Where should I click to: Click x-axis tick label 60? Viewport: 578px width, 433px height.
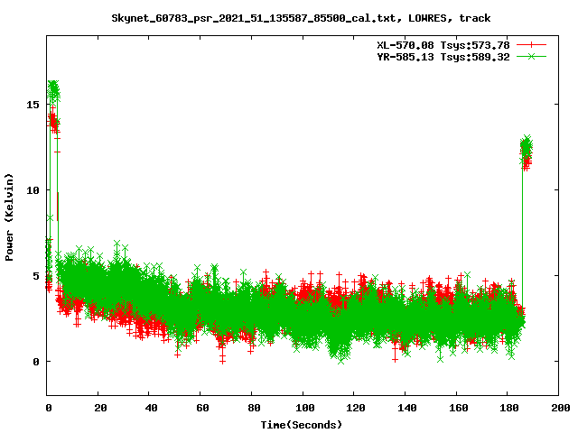tap(202, 408)
